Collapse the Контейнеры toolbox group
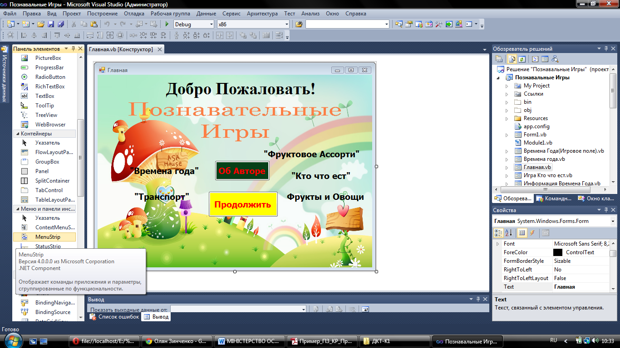This screenshot has height=348, width=620. pos(17,134)
